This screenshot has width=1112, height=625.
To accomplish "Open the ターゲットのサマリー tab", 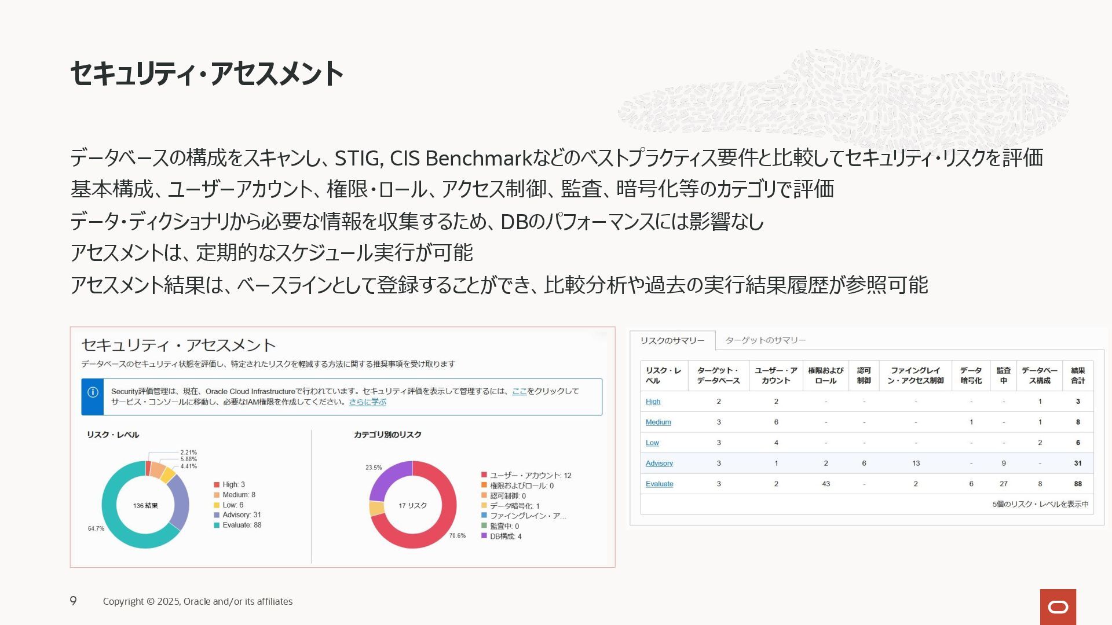I will [x=766, y=340].
